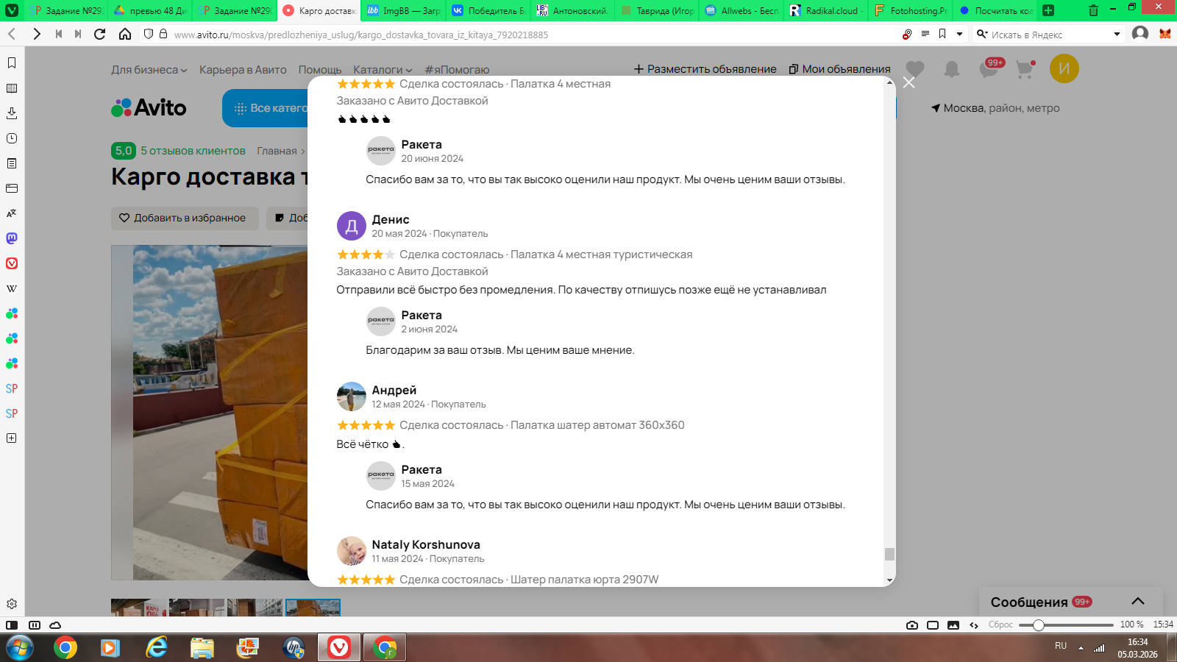Expand the Сообщения chat panel
This screenshot has height=662, width=1177.
[x=1071, y=602]
